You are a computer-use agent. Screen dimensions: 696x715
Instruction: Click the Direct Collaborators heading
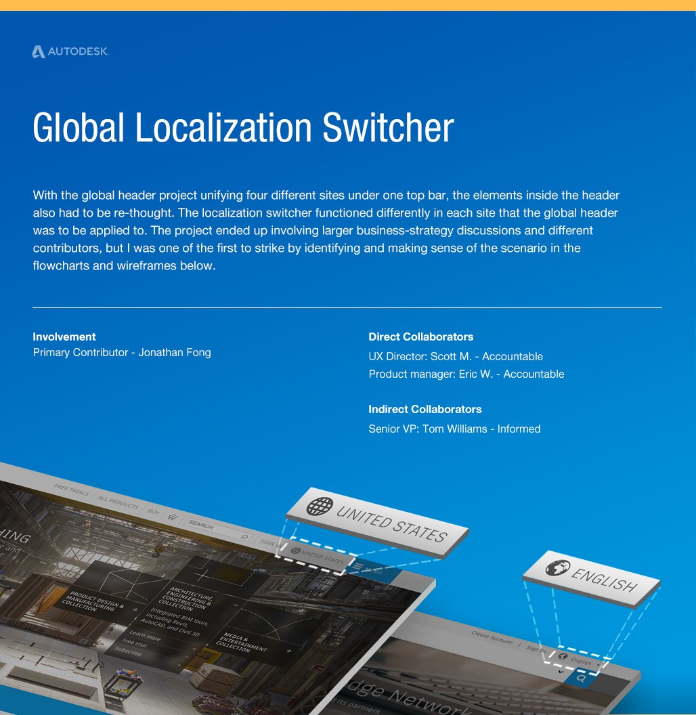tap(421, 337)
